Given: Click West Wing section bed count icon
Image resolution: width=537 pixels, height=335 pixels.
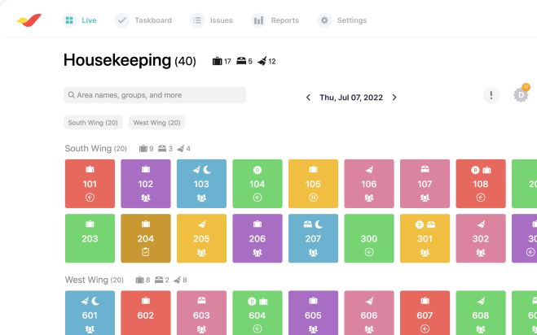Looking at the screenshot, I should click(x=159, y=280).
